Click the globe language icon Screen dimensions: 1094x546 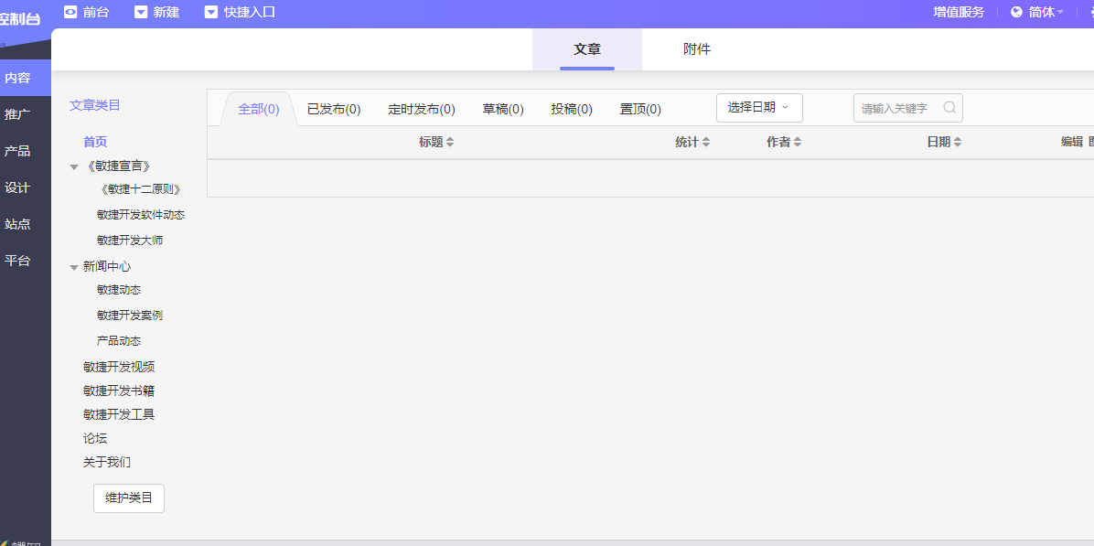point(1016,12)
